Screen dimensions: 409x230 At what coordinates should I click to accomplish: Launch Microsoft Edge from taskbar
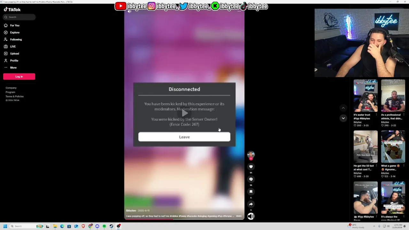click(x=62, y=226)
